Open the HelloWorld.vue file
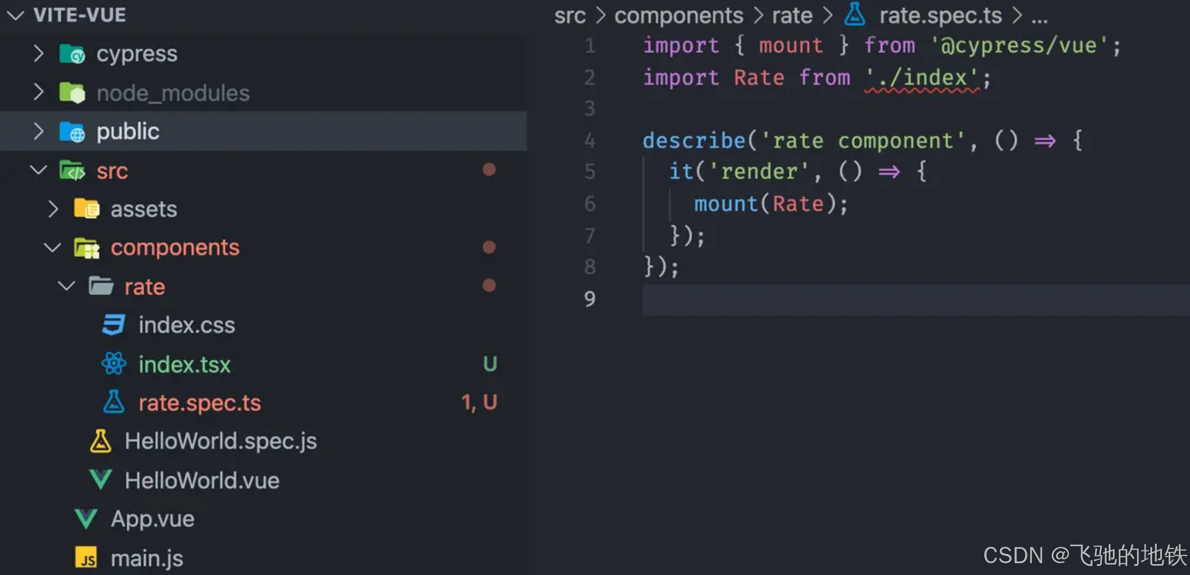The width and height of the screenshot is (1190, 575). pyautogui.click(x=202, y=480)
